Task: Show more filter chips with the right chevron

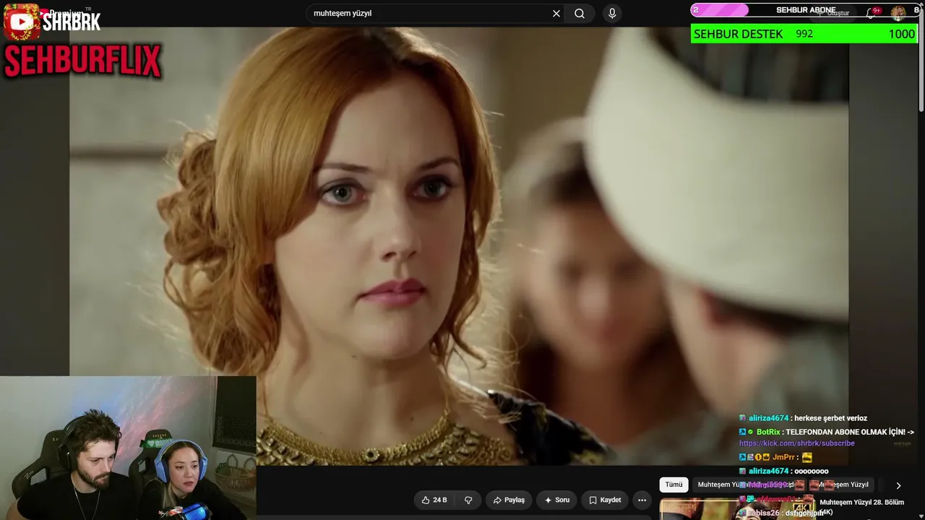Action: 898,485
